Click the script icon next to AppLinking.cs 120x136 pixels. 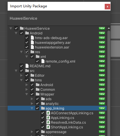[x=48, y=118]
